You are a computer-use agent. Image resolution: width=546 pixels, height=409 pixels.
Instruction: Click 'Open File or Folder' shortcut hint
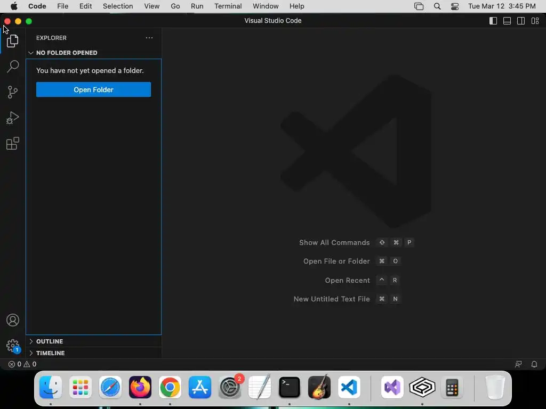pyautogui.click(x=336, y=261)
